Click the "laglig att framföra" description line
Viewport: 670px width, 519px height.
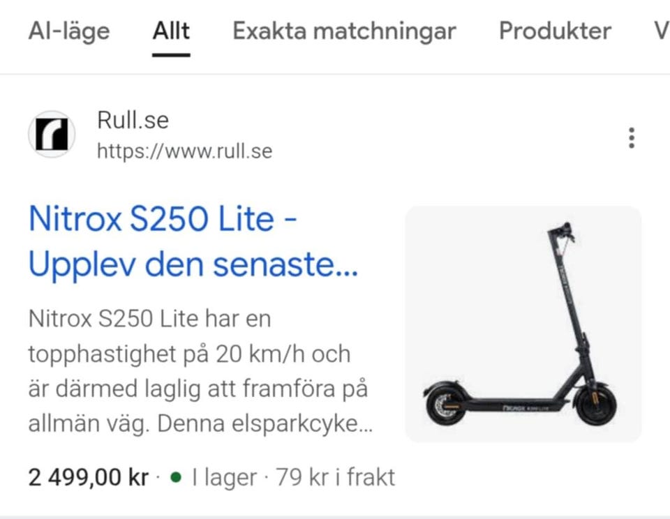click(x=198, y=389)
